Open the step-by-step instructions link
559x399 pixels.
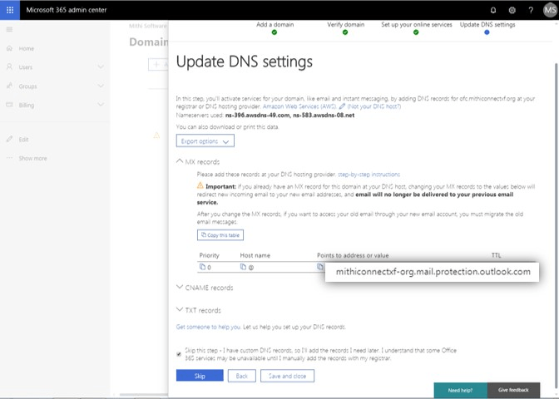[x=369, y=175]
